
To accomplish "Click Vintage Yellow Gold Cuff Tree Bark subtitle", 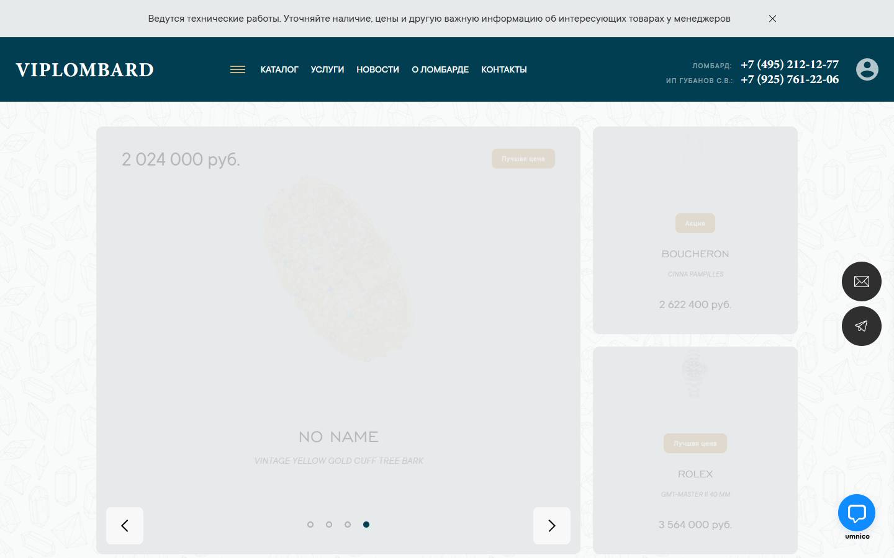I will 338,461.
